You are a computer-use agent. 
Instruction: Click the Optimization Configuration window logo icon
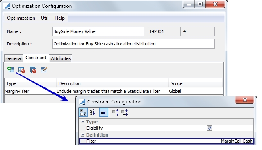(x=7, y=6)
